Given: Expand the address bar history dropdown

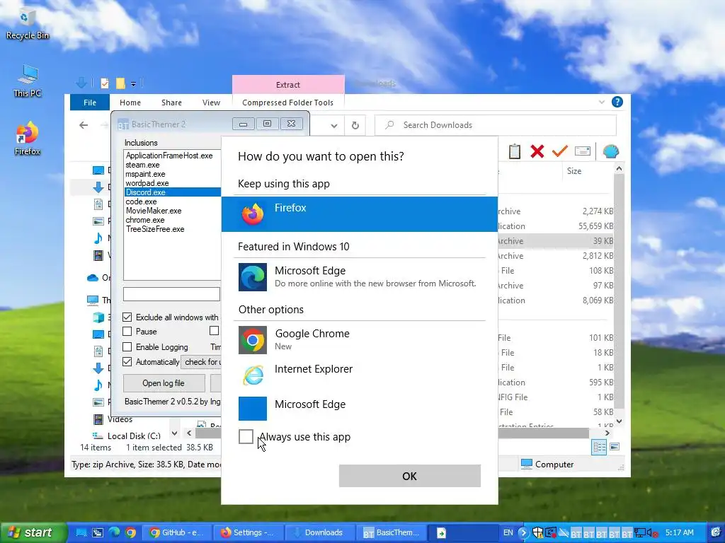Looking at the screenshot, I should pos(334,125).
